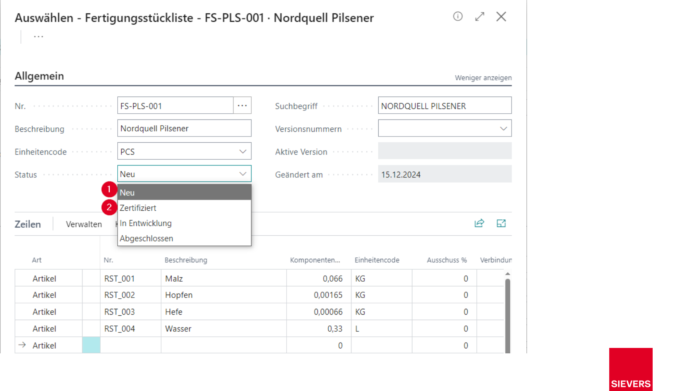Select In Entwicklung status option
This screenshot has width=695, height=391.
tap(184, 223)
